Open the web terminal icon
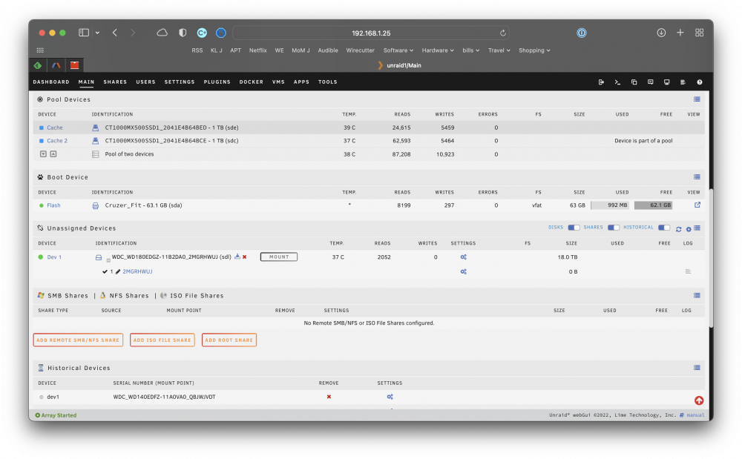 617,82
